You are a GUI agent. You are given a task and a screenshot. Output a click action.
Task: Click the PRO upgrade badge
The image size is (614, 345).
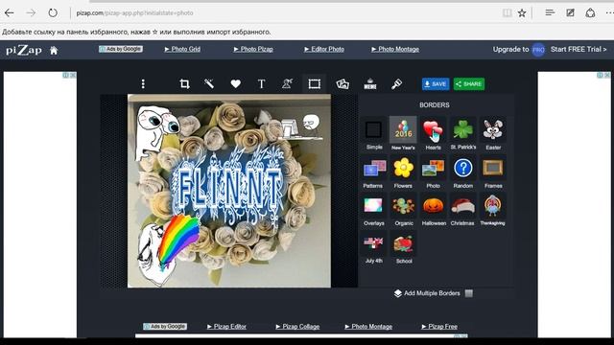point(538,50)
